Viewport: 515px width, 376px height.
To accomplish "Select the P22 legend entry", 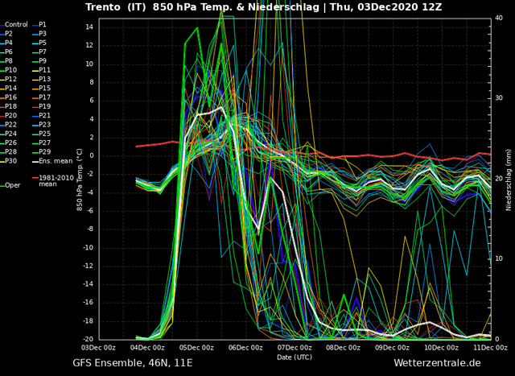I will (9, 125).
